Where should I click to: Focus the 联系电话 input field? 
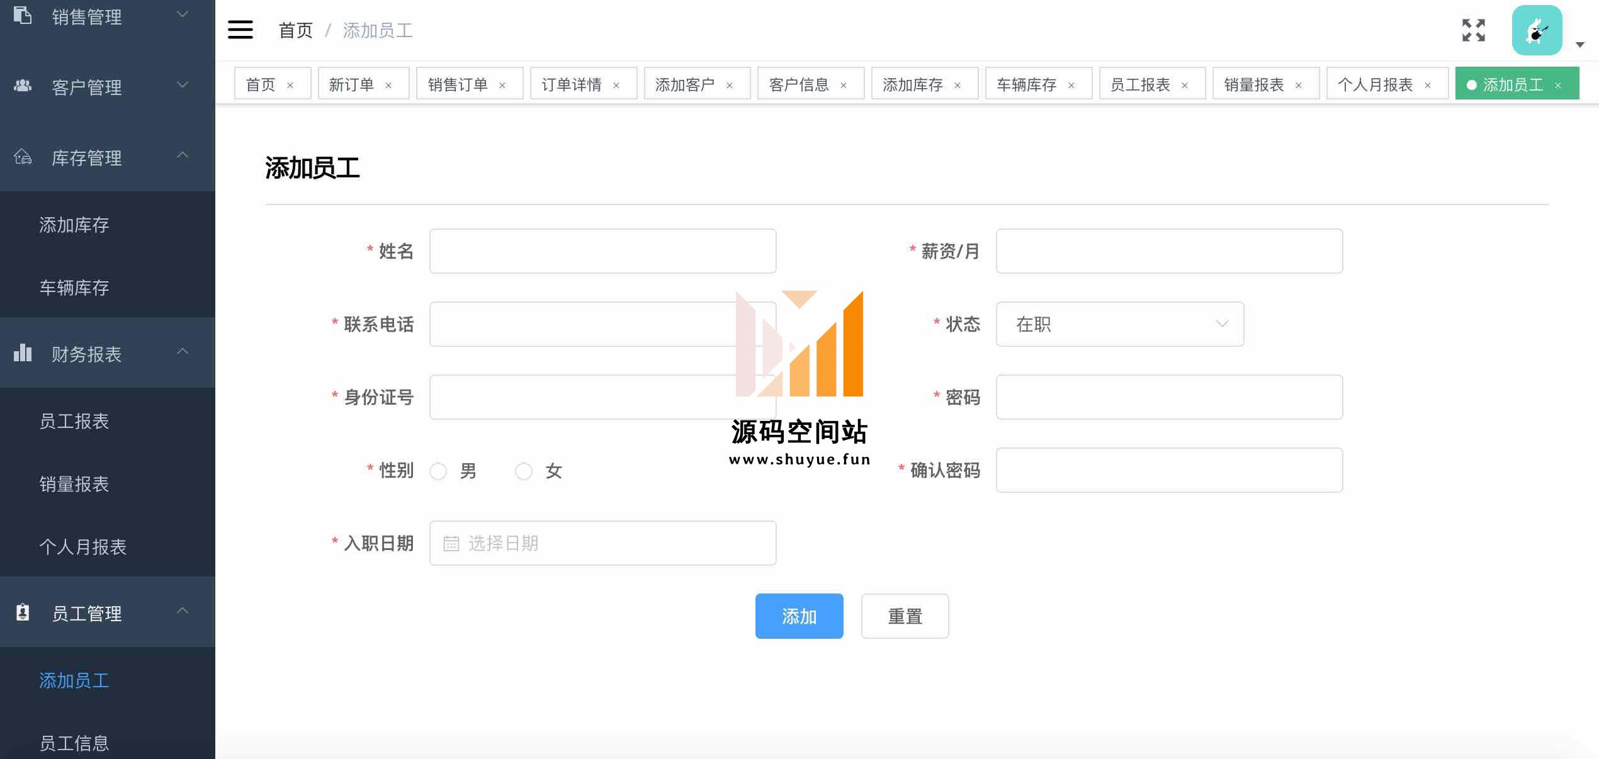click(602, 324)
